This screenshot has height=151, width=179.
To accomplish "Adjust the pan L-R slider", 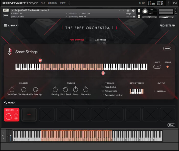I will tap(150, 17).
